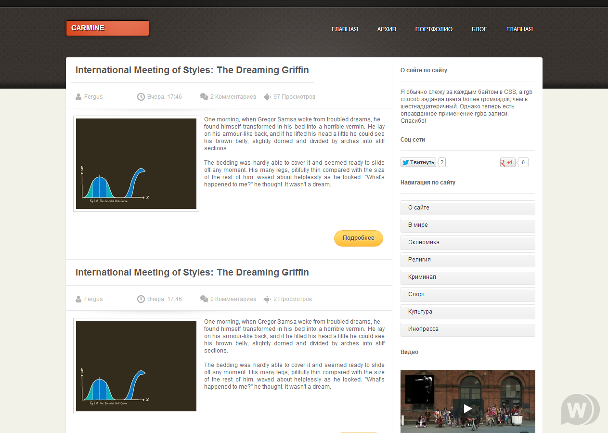The image size is (608, 433).
Task: Click the author icon in the 0-comments post
Action: pos(78,299)
